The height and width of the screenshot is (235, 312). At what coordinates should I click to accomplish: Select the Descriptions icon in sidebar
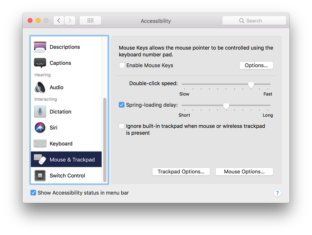(x=40, y=47)
